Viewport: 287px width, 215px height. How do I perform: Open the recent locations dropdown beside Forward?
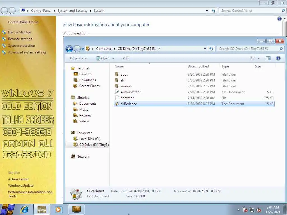coord(83,49)
